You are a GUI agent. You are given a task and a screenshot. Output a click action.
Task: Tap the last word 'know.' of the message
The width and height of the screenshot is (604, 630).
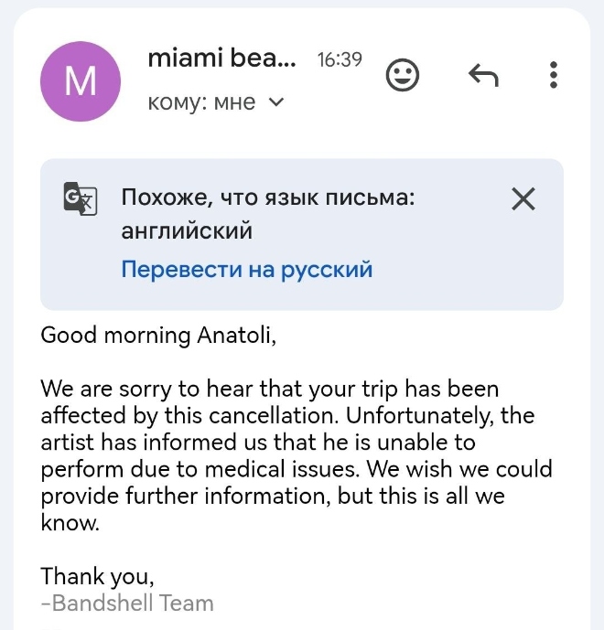pyautogui.click(x=70, y=525)
